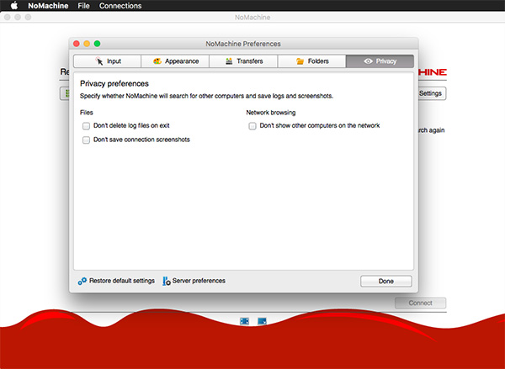Open the Apple menu
Viewport: 505px width, 369px height.
[14, 6]
